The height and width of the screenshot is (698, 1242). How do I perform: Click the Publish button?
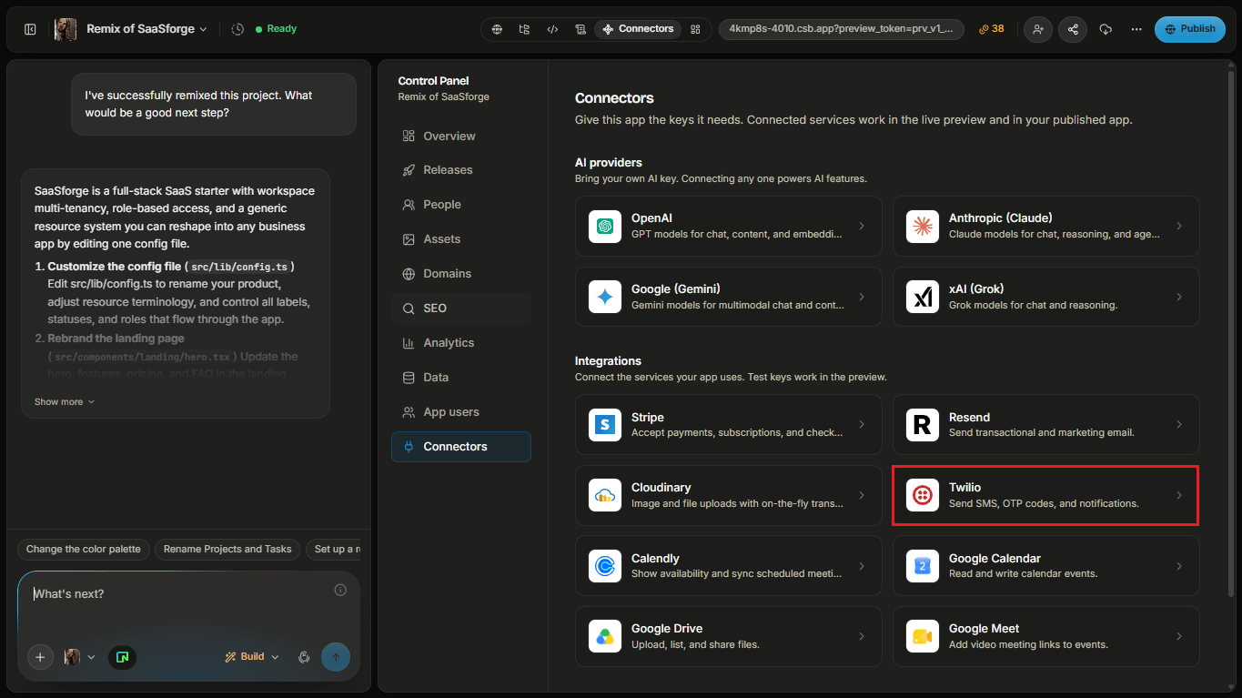pos(1189,29)
